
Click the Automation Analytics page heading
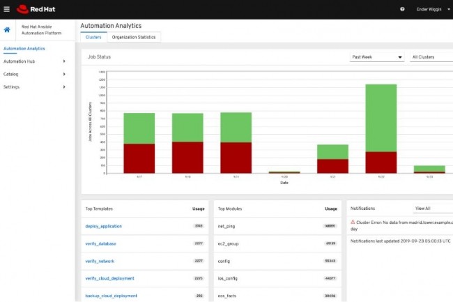(111, 26)
